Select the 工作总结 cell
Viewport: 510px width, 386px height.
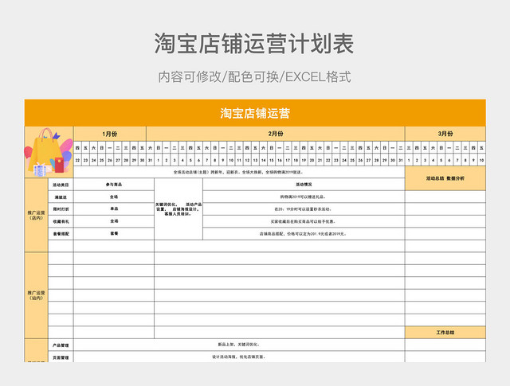[x=445, y=333]
